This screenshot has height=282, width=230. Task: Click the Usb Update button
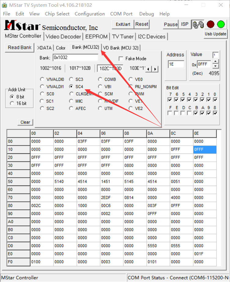215,34
